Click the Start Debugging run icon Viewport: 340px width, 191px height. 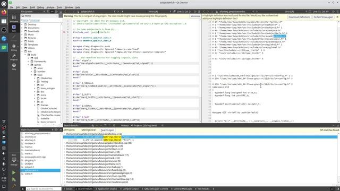pos(14,179)
